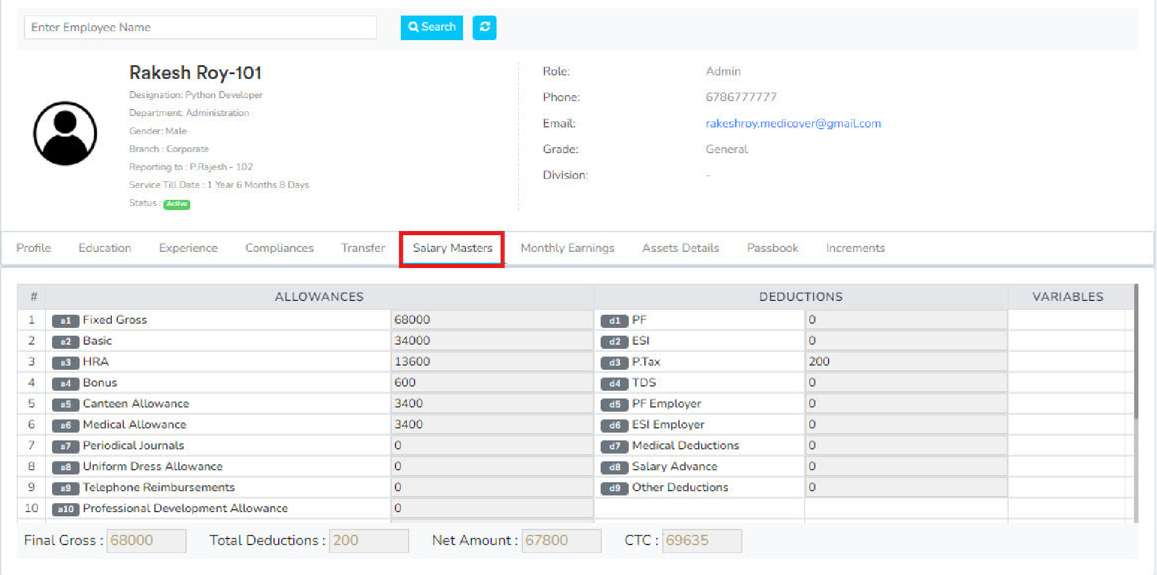The width and height of the screenshot is (1157, 575).
Task: Click the d3 badge beside P.Tax
Action: click(614, 363)
